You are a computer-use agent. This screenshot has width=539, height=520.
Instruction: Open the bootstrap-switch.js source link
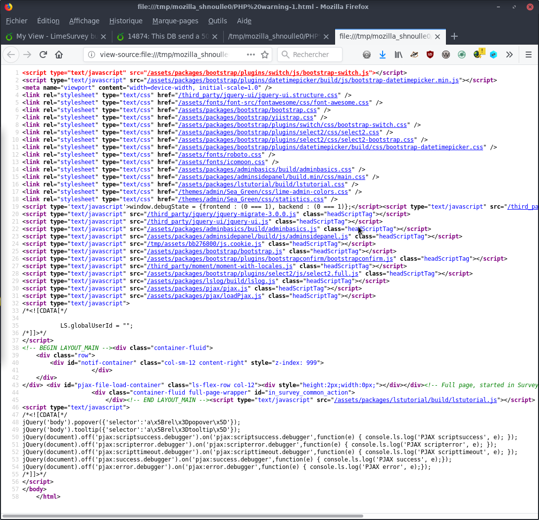point(257,72)
